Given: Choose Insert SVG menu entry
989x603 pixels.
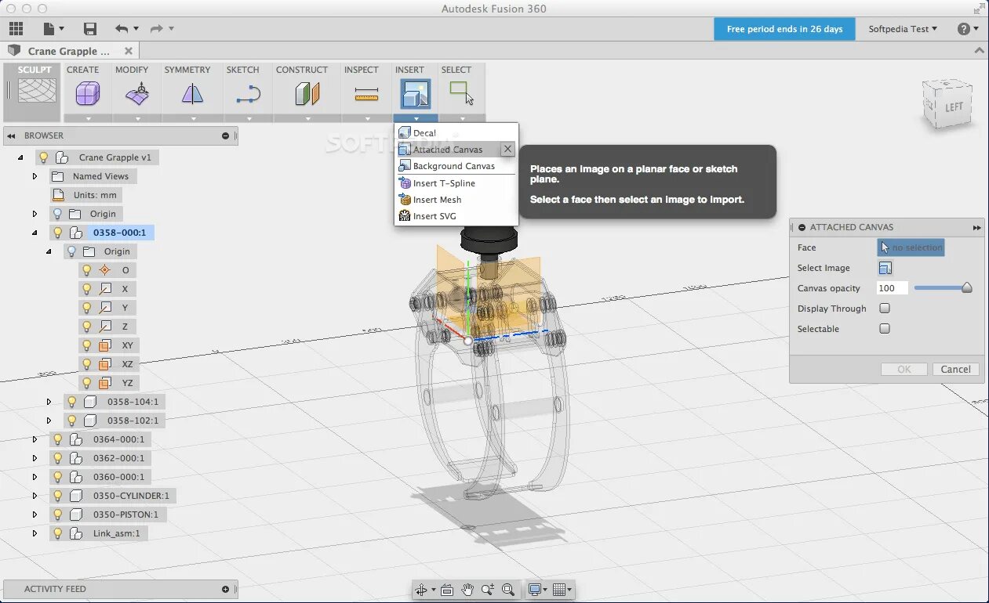Looking at the screenshot, I should 456,216.
